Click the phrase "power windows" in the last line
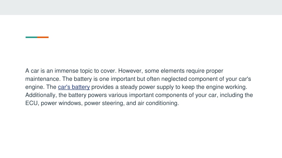282x158 pixels. (x=61, y=103)
